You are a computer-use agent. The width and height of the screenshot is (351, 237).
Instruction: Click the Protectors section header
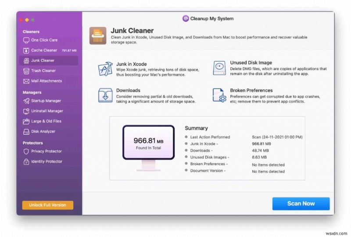point(32,143)
